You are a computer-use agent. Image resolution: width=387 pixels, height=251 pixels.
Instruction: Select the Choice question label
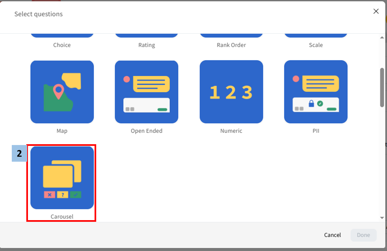point(62,45)
